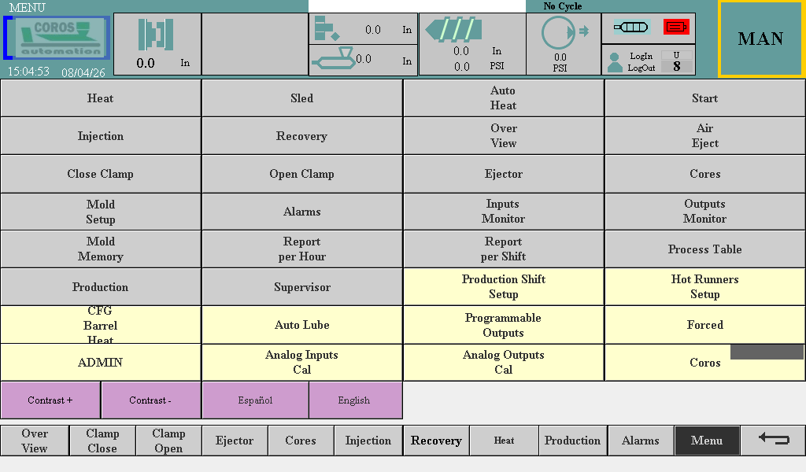Click the red heater status icon

click(676, 27)
